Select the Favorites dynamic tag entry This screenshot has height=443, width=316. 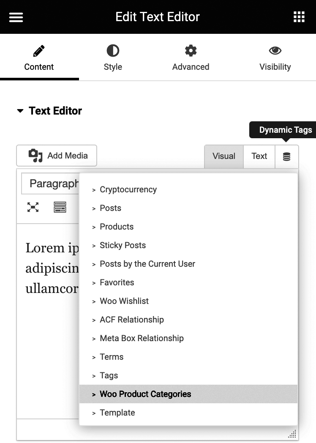[117, 282]
